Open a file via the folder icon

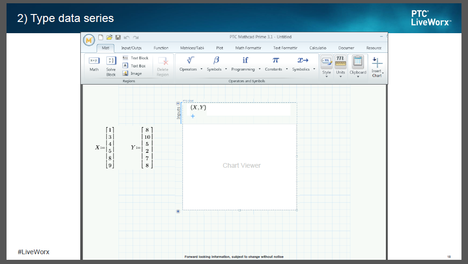click(109, 37)
